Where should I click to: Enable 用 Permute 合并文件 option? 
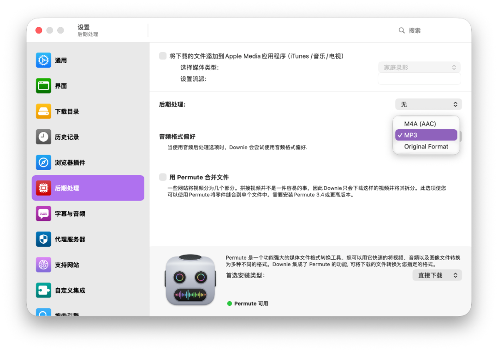coord(163,177)
